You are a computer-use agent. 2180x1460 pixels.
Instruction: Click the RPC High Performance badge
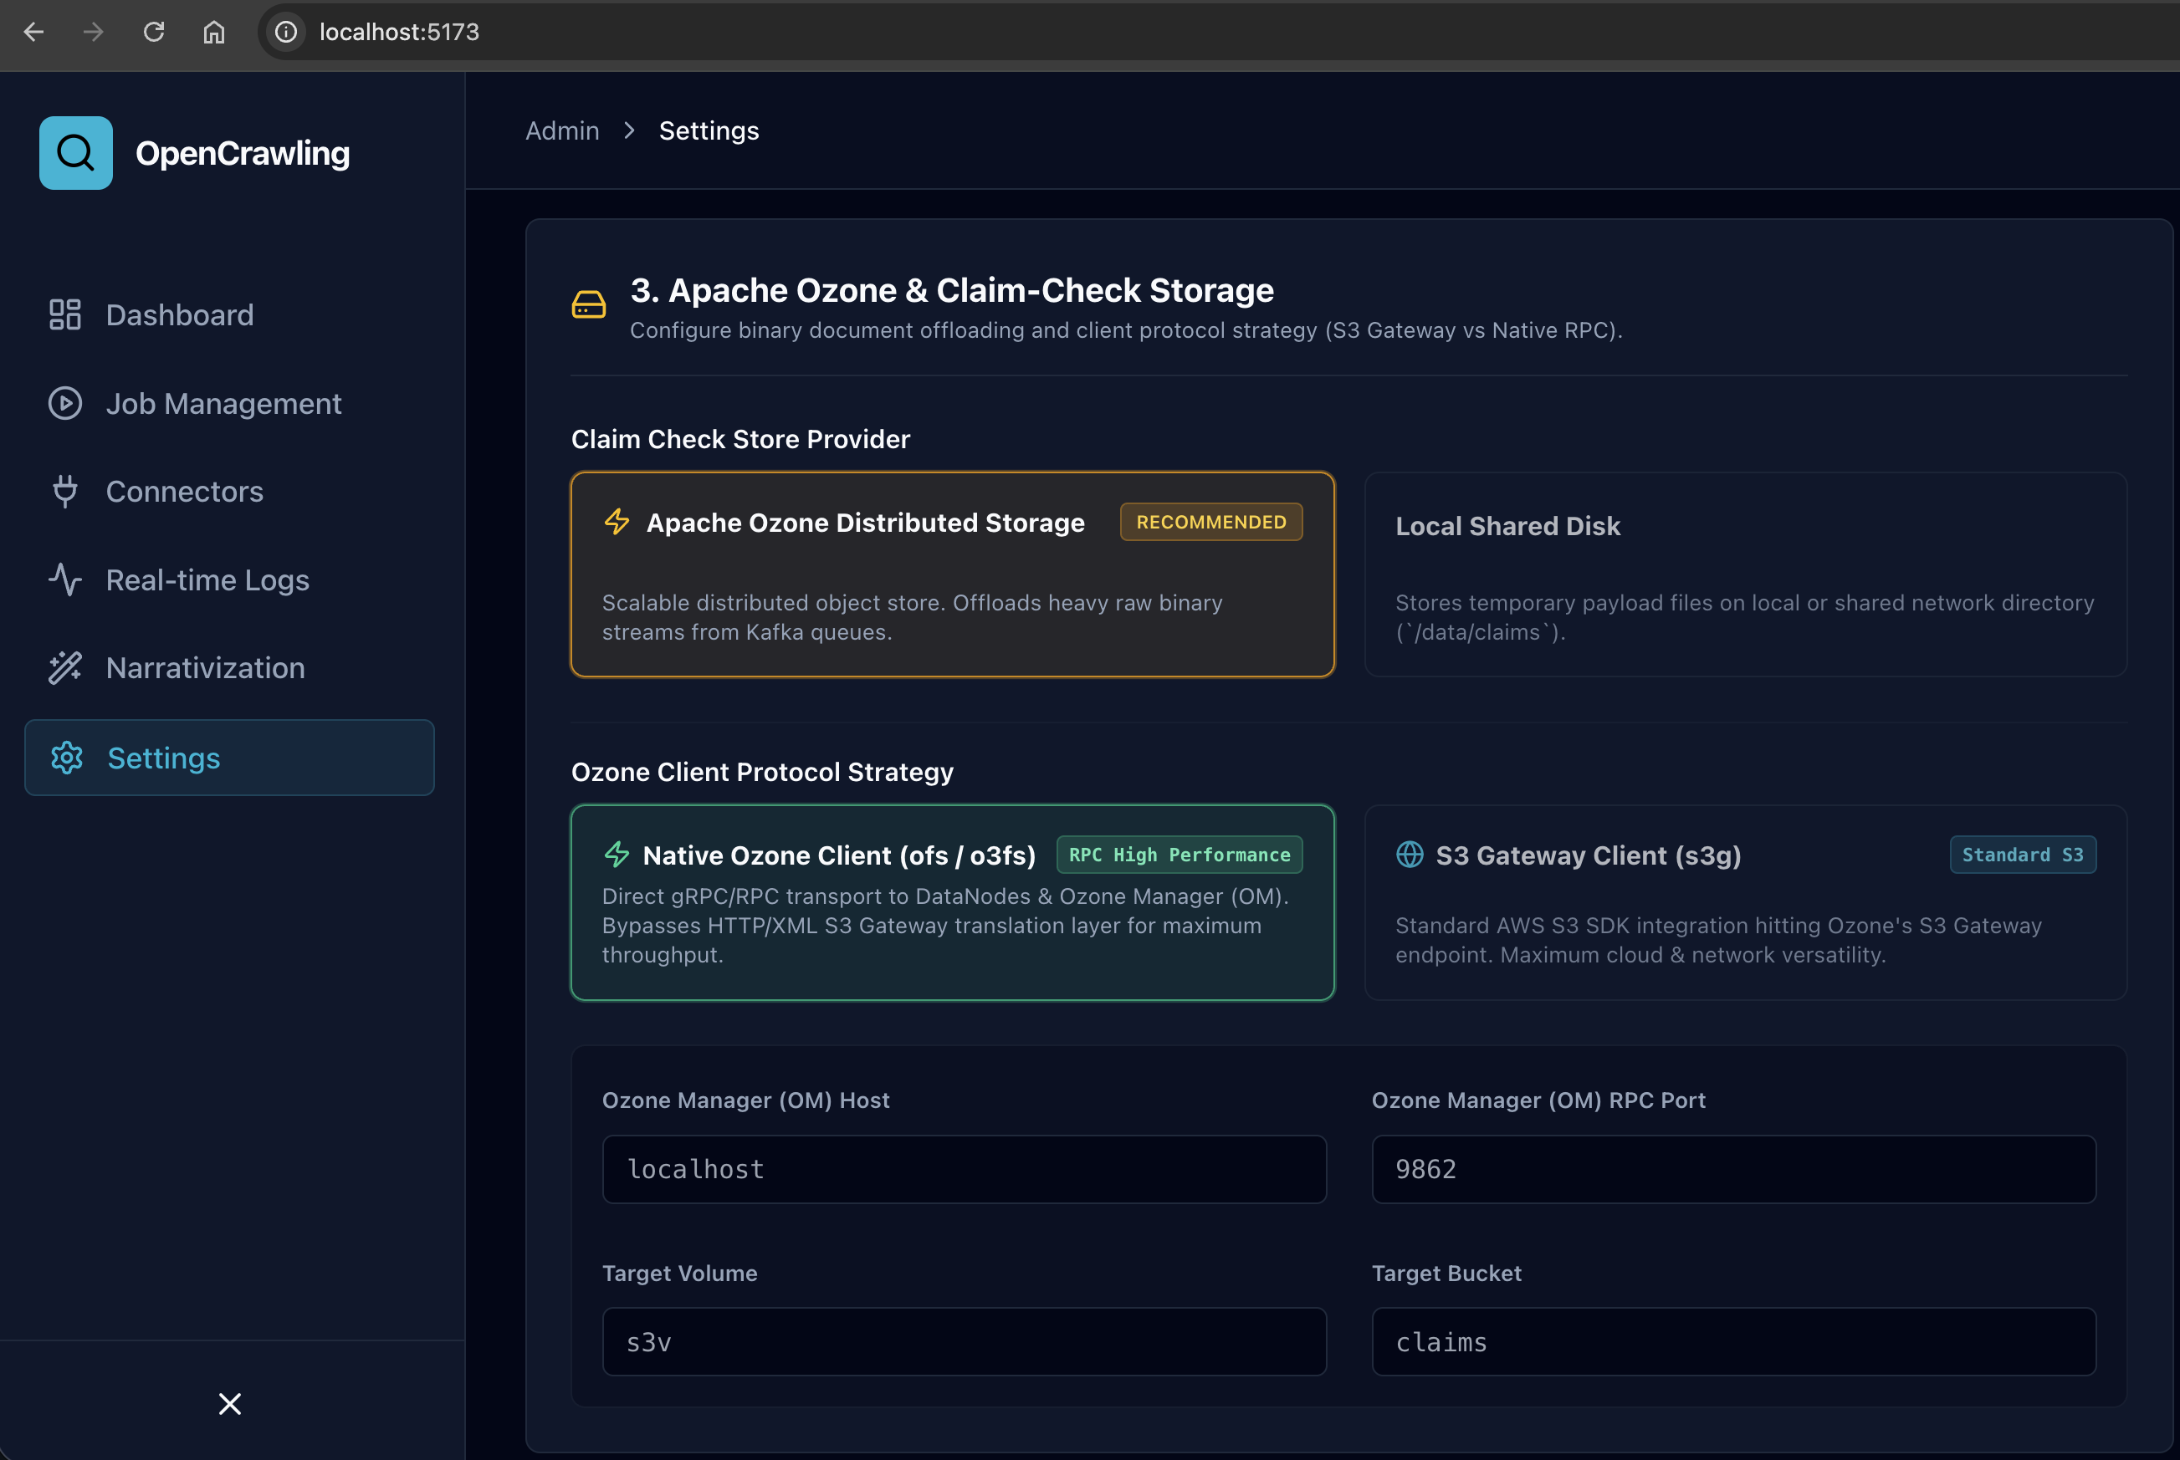coord(1179,855)
